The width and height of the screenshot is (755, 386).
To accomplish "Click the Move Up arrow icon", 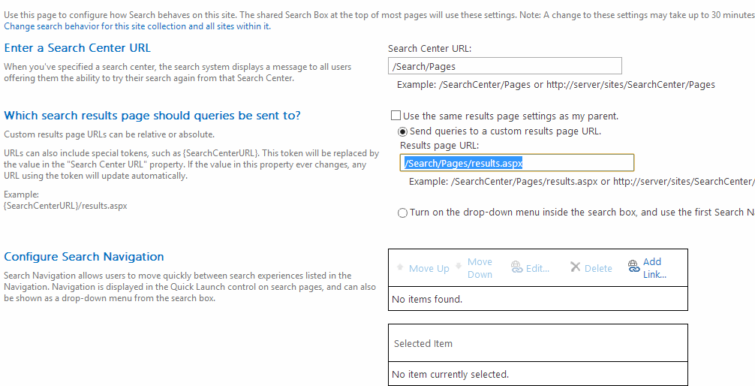I will [x=400, y=267].
